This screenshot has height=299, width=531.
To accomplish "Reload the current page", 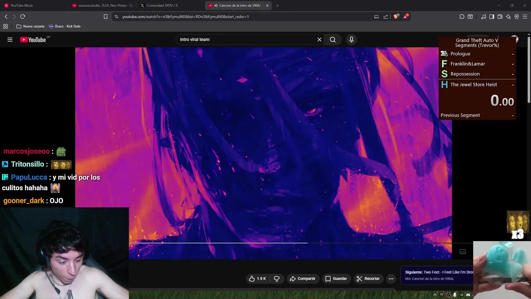I will 23,17.
